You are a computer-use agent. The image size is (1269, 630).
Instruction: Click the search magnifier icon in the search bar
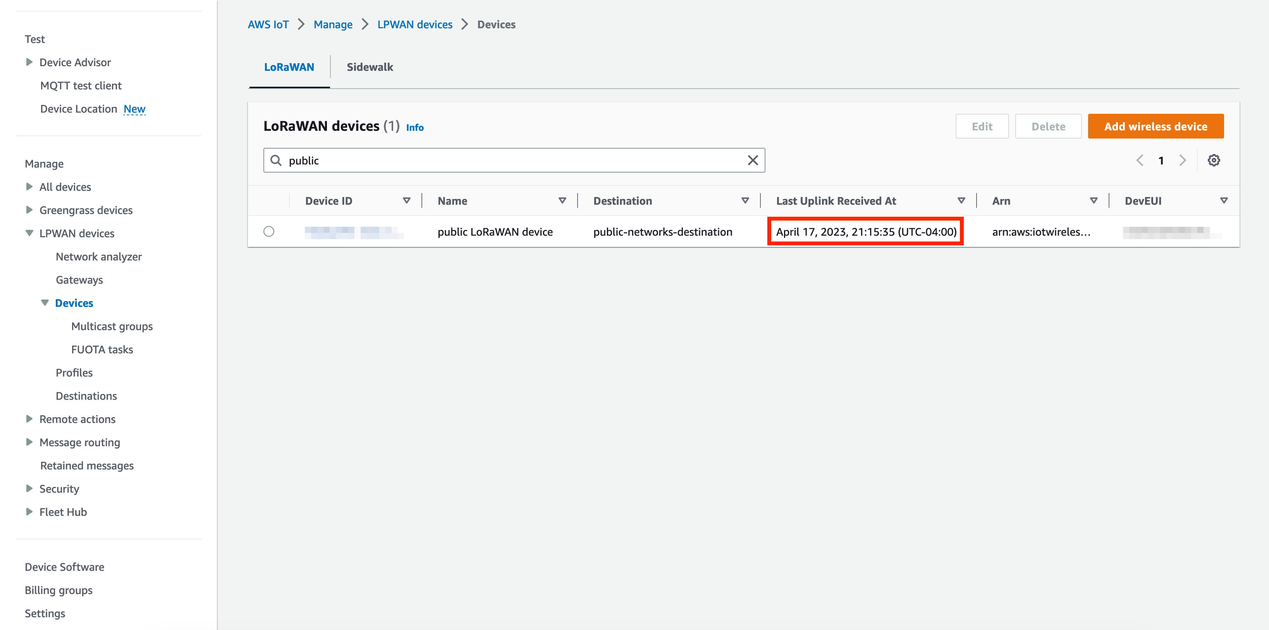(276, 160)
